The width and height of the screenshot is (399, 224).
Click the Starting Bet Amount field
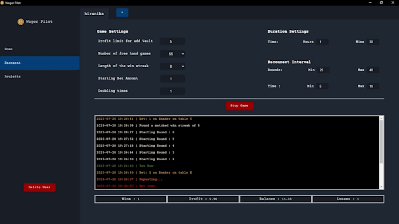pos(173,78)
